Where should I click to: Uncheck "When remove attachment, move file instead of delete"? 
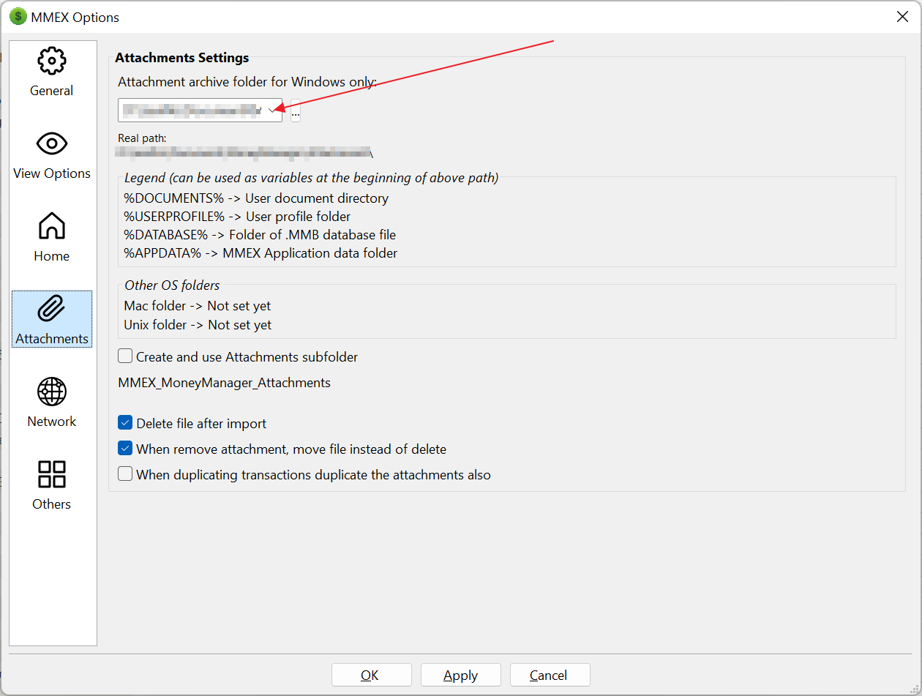125,447
